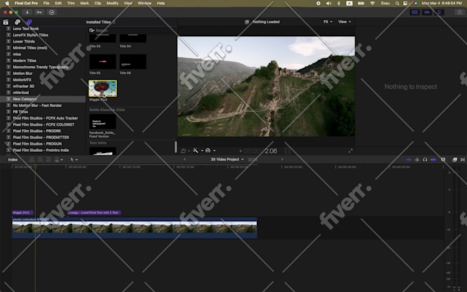Toggle audio skimming

(x=417, y=159)
